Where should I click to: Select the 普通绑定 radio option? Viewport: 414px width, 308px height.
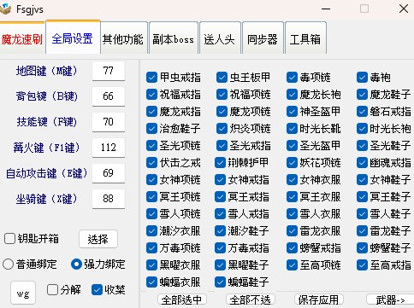coord(8,264)
